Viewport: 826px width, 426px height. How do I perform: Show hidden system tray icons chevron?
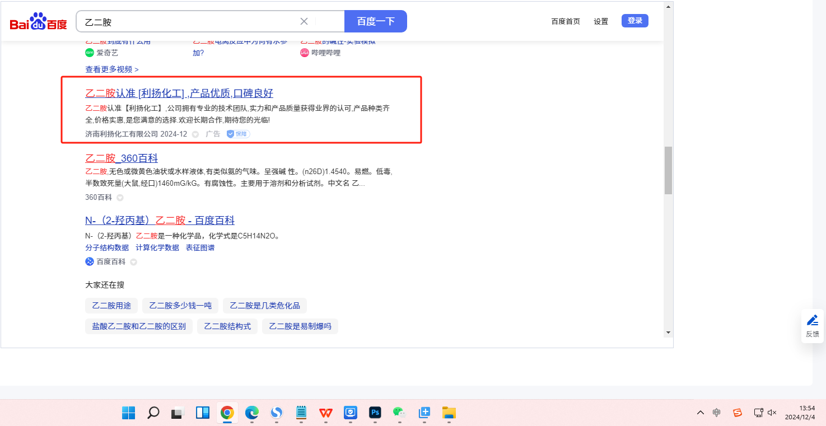[701, 413]
